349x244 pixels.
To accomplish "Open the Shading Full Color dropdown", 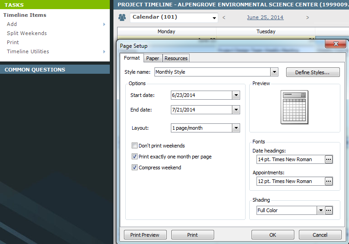I will 320,210.
